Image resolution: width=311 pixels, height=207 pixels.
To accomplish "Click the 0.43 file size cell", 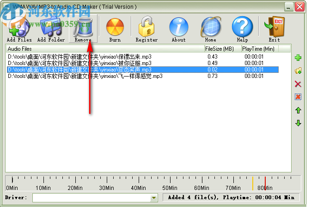I will [x=213, y=57].
